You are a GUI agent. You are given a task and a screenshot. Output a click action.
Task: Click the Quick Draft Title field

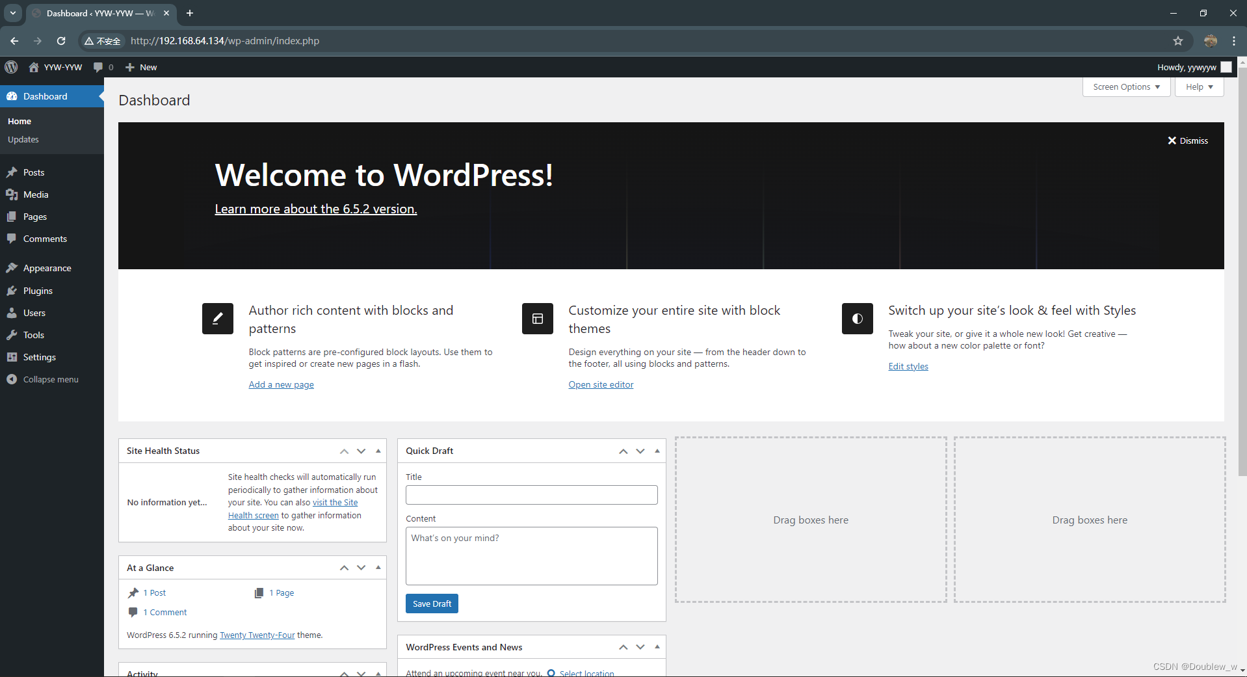click(531, 495)
